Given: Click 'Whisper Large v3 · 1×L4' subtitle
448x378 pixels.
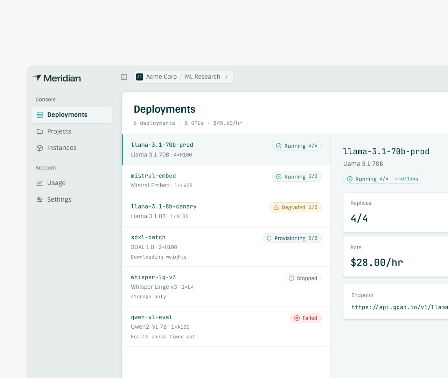Looking at the screenshot, I should pos(162,287).
